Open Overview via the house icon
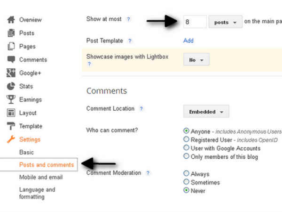 [x=11, y=20]
